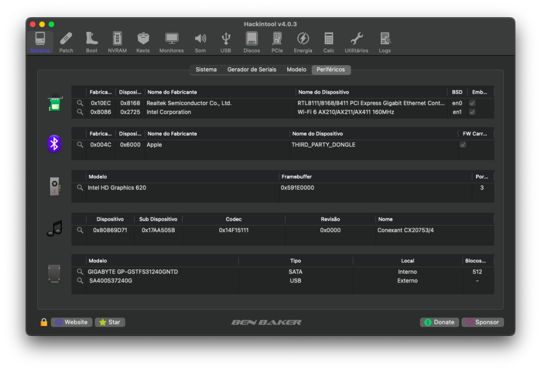Open the Monitores toolbar section

[171, 42]
